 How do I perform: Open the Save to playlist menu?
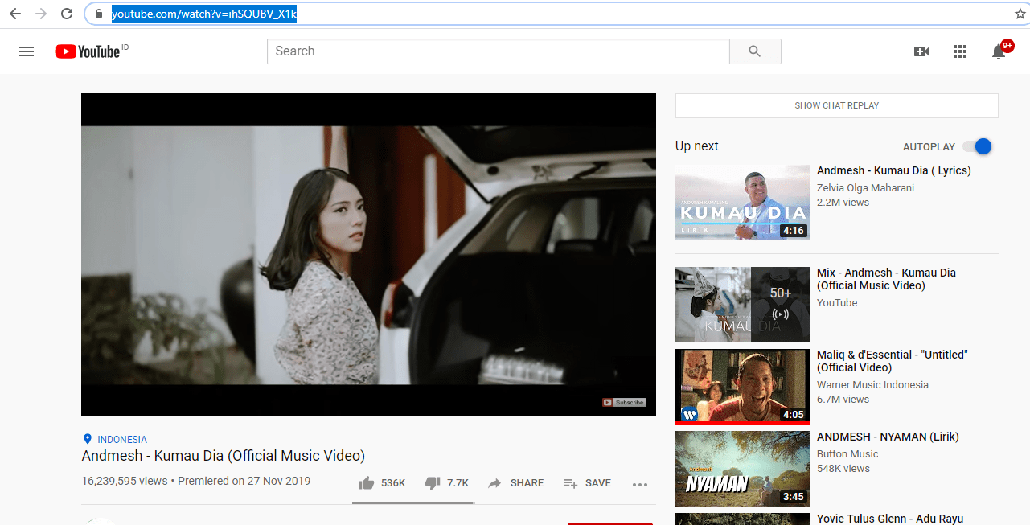[588, 483]
